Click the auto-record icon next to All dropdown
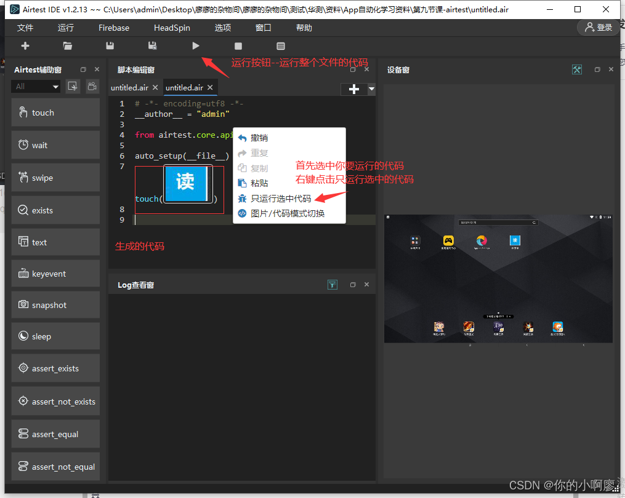Image resolution: width=625 pixels, height=498 pixels. pyautogui.click(x=73, y=87)
